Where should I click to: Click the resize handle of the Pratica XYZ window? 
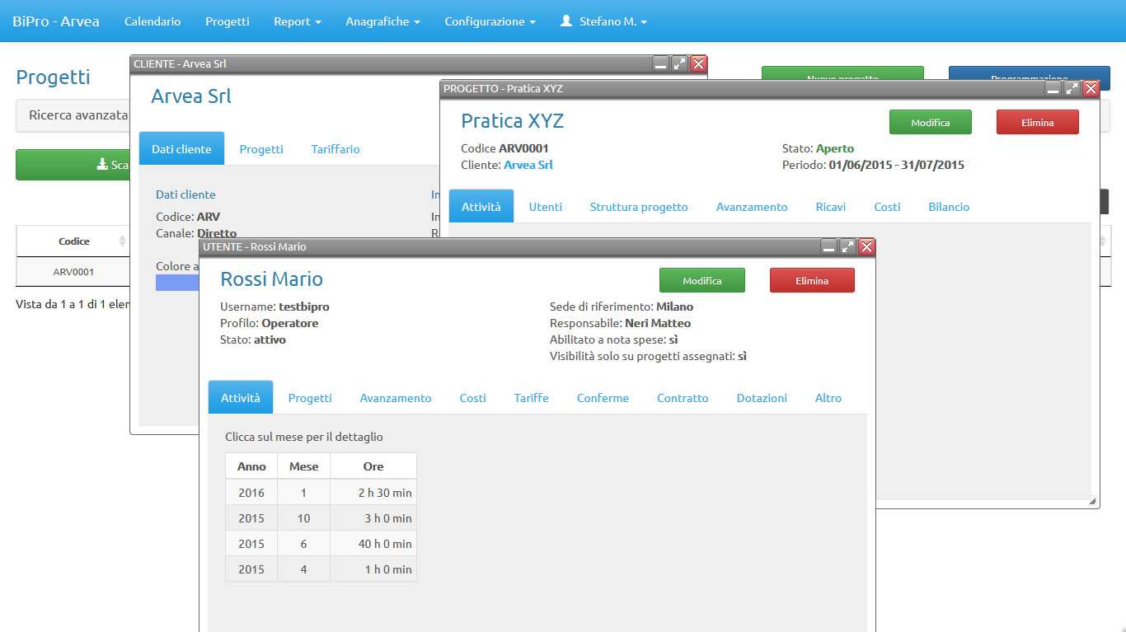pos(1092,501)
